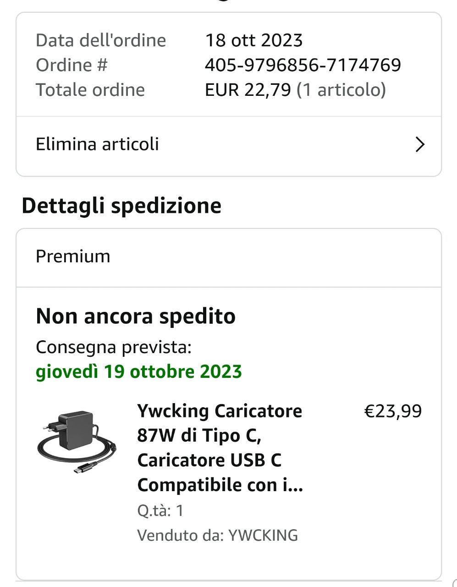Open the Elimina articoli option
The height and width of the screenshot is (587, 457).
coord(97,144)
